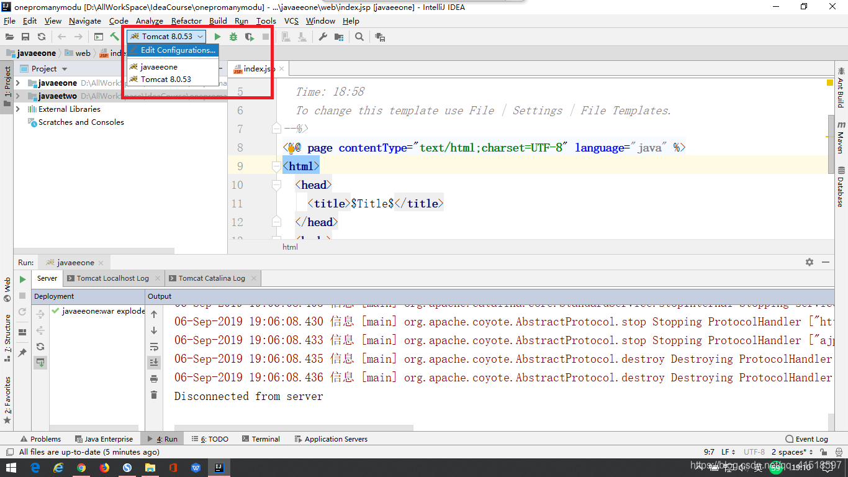Open Terminal tool window
This screenshot has height=477, width=848.
point(261,438)
